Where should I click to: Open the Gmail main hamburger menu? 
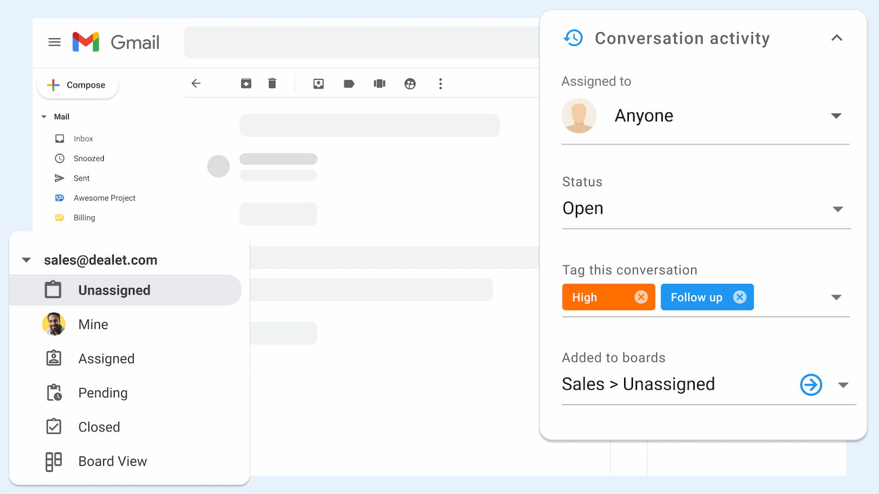[x=54, y=42]
